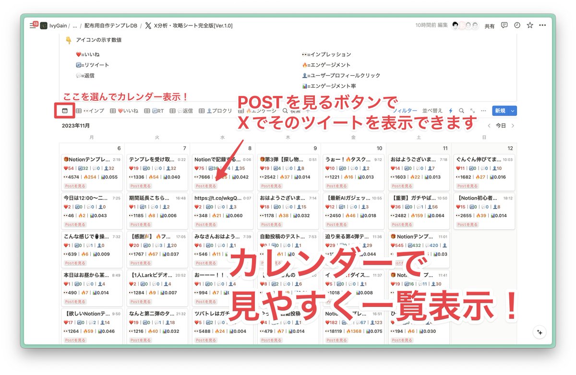
Task: Open the https://t.co/wkgQ card from 0:07
Action: click(223, 211)
